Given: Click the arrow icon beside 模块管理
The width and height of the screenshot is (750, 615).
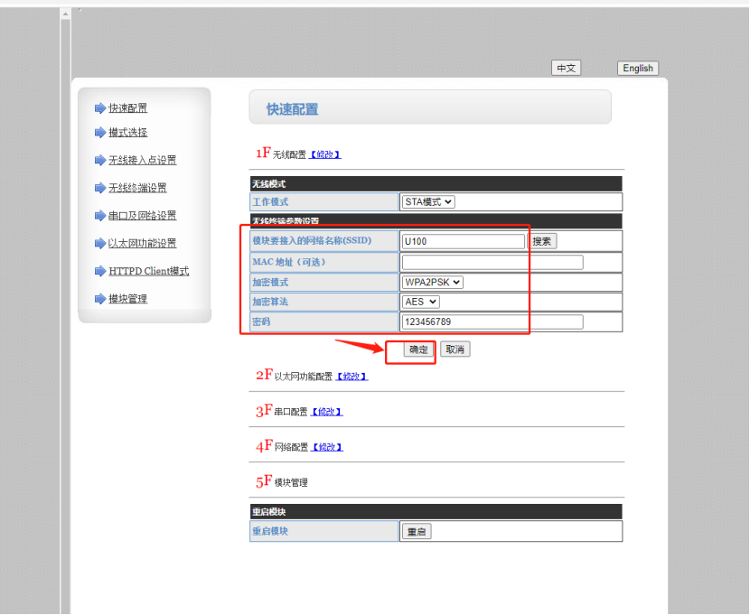Looking at the screenshot, I should 100,299.
